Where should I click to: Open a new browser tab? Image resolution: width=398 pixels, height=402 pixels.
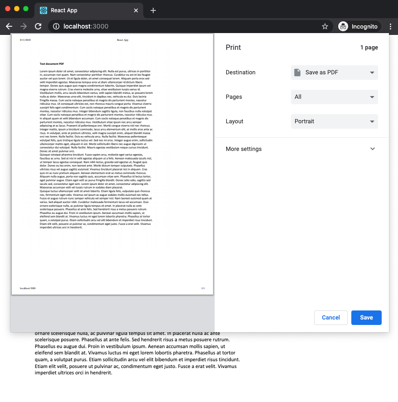pos(153,10)
